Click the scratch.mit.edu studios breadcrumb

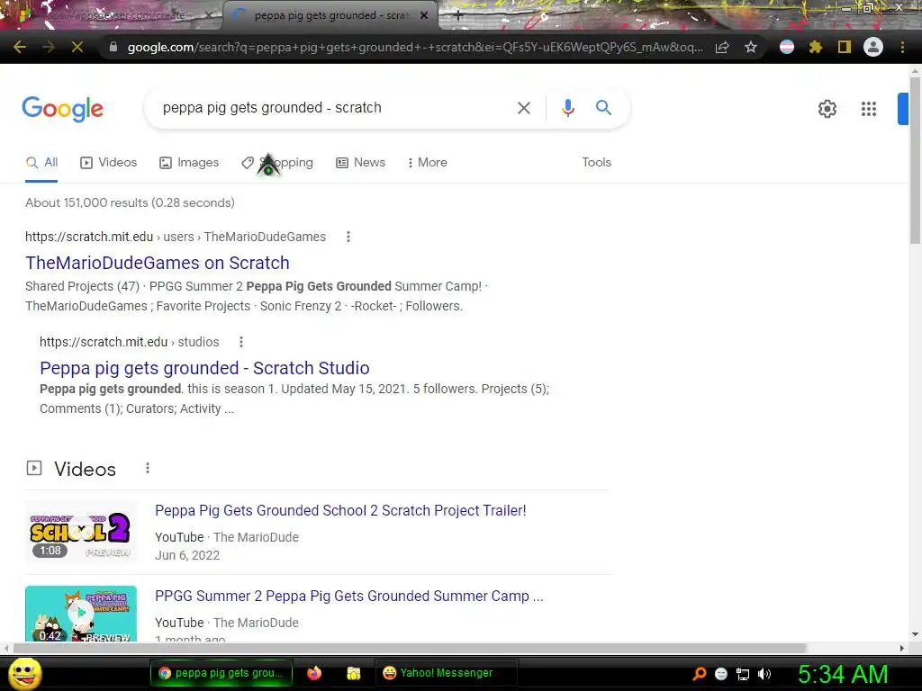pos(130,342)
